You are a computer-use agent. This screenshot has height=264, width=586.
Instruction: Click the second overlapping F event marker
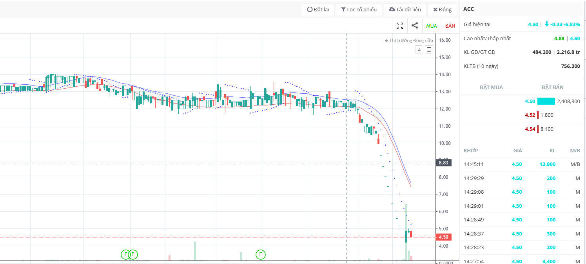(133, 255)
